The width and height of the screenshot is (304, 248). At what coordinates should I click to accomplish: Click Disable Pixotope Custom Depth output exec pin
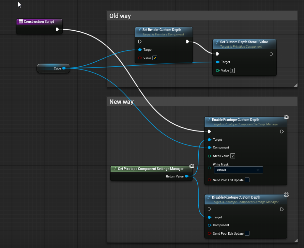click(x=282, y=209)
